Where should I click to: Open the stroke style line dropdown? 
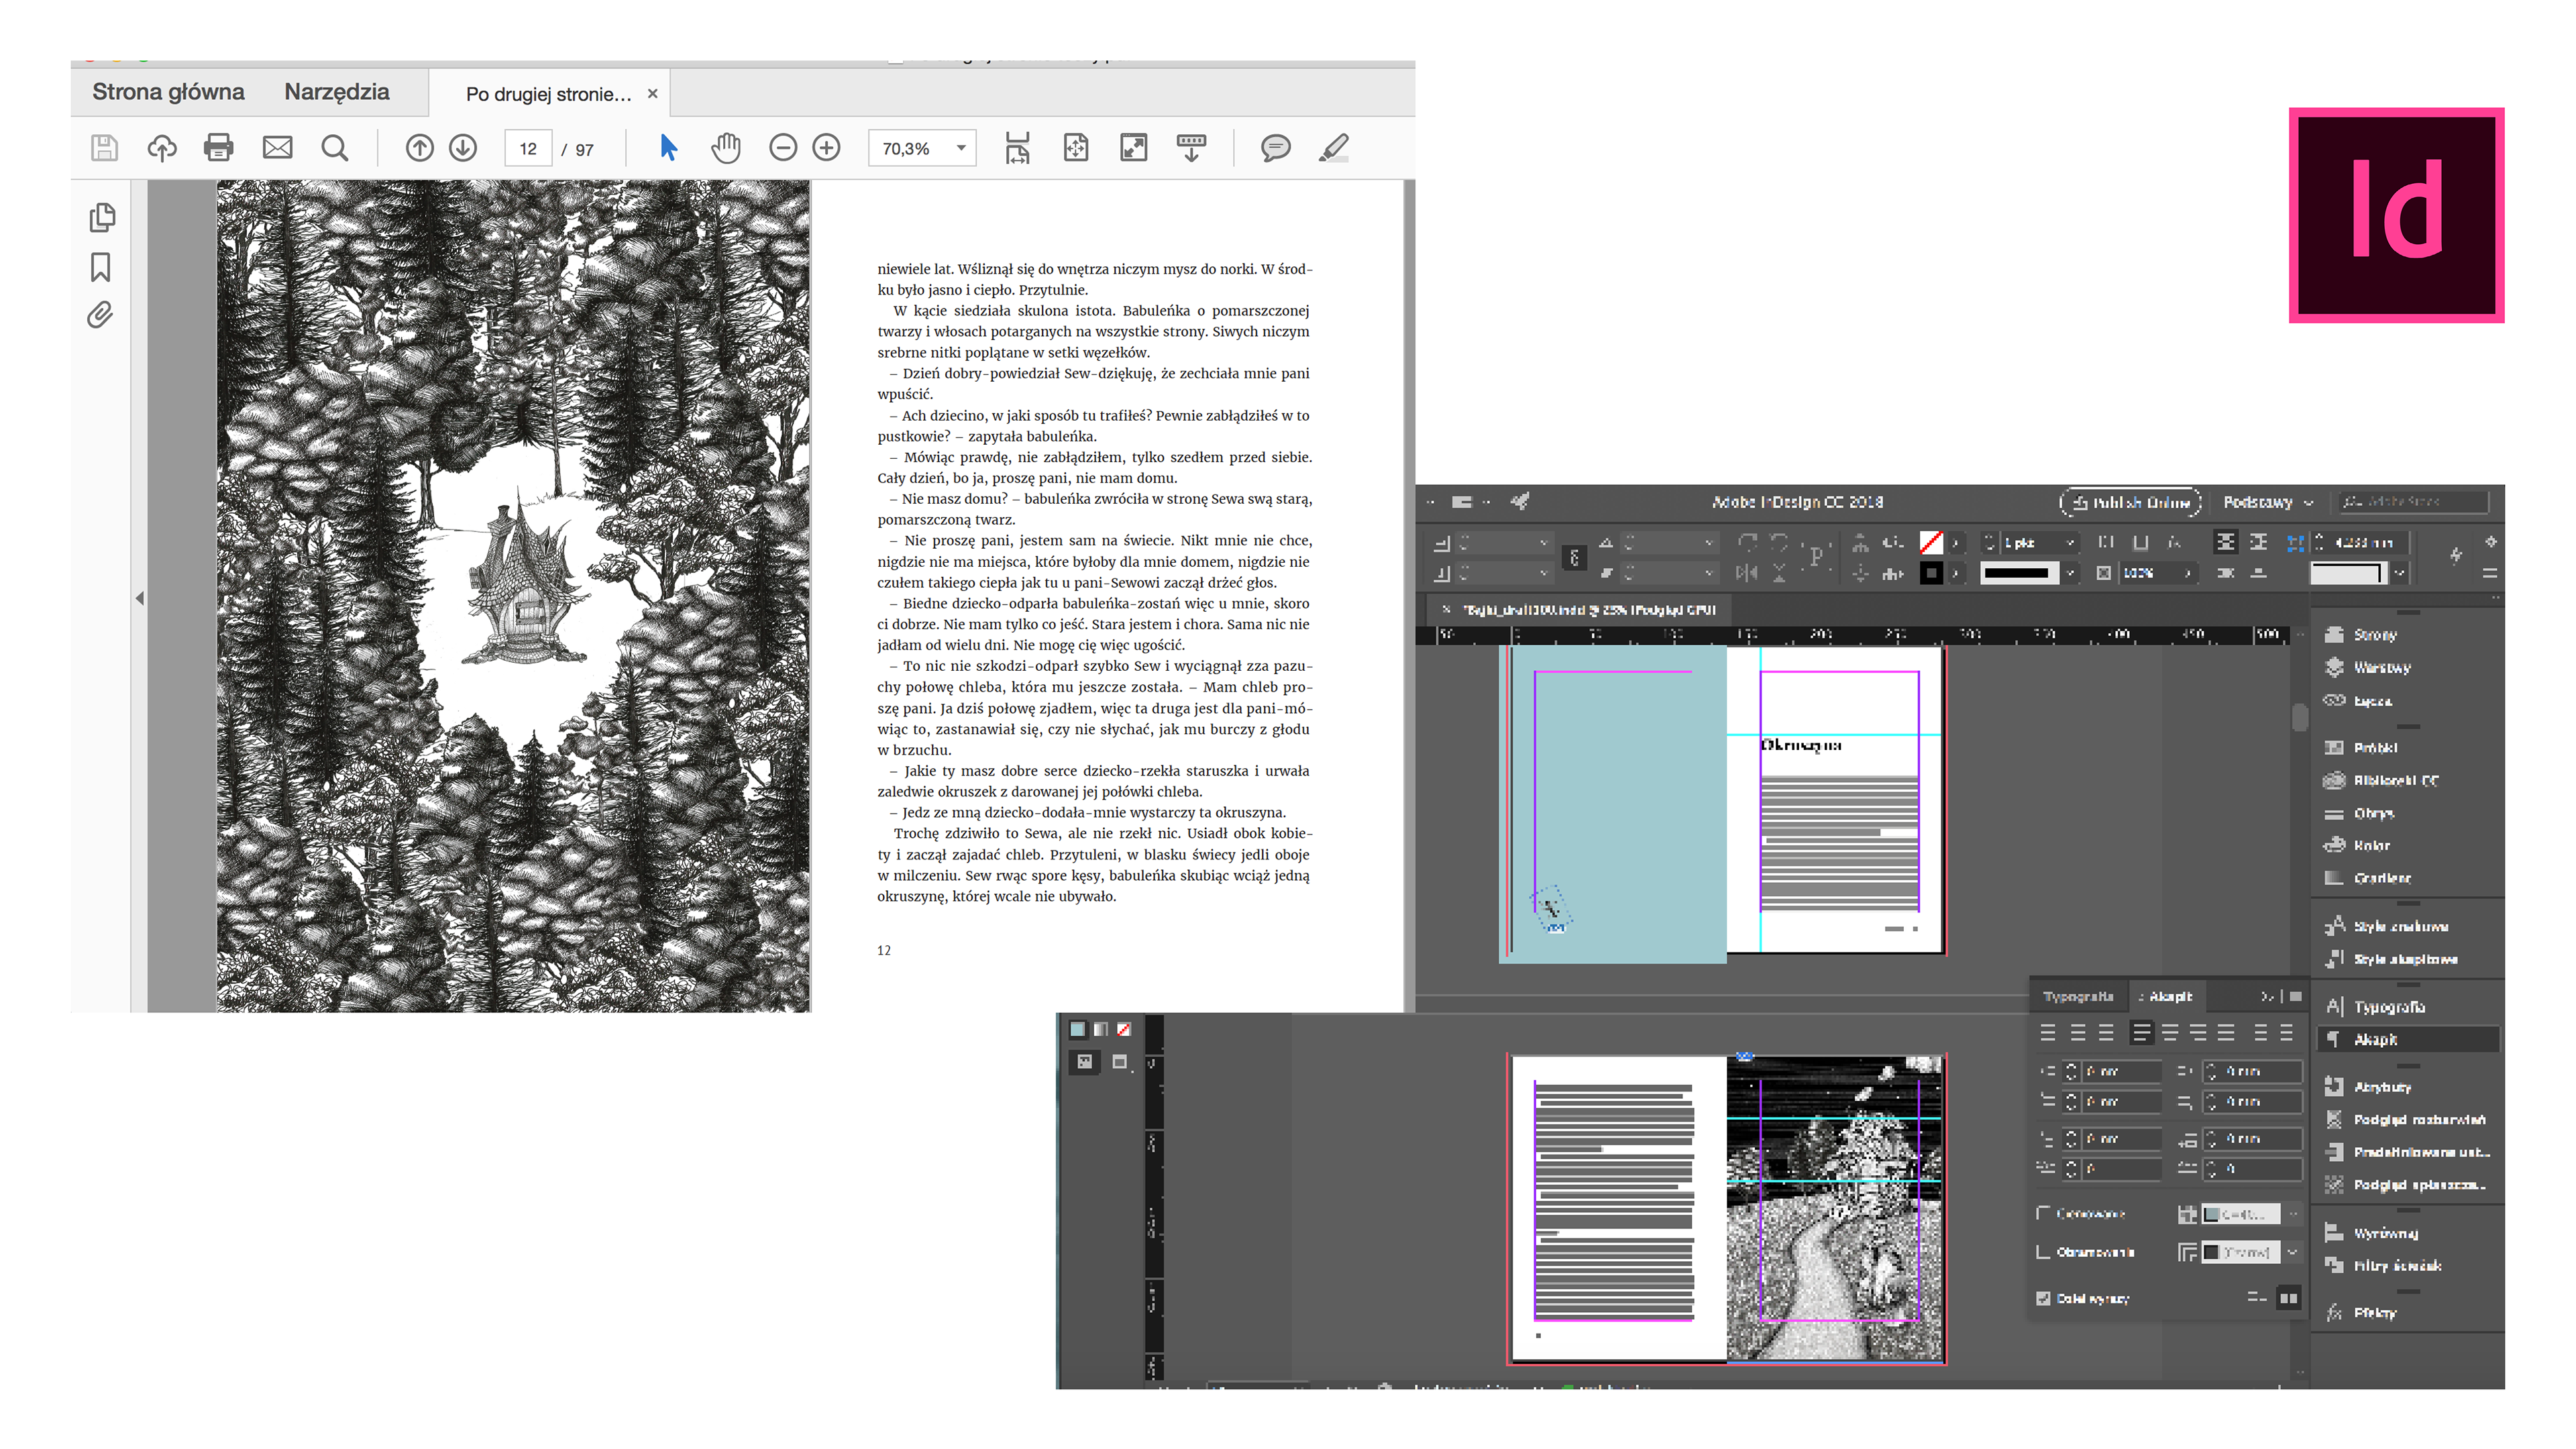point(2071,573)
